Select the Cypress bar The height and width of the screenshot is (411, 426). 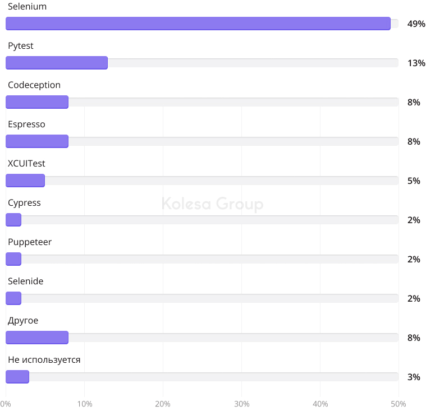(x=13, y=220)
